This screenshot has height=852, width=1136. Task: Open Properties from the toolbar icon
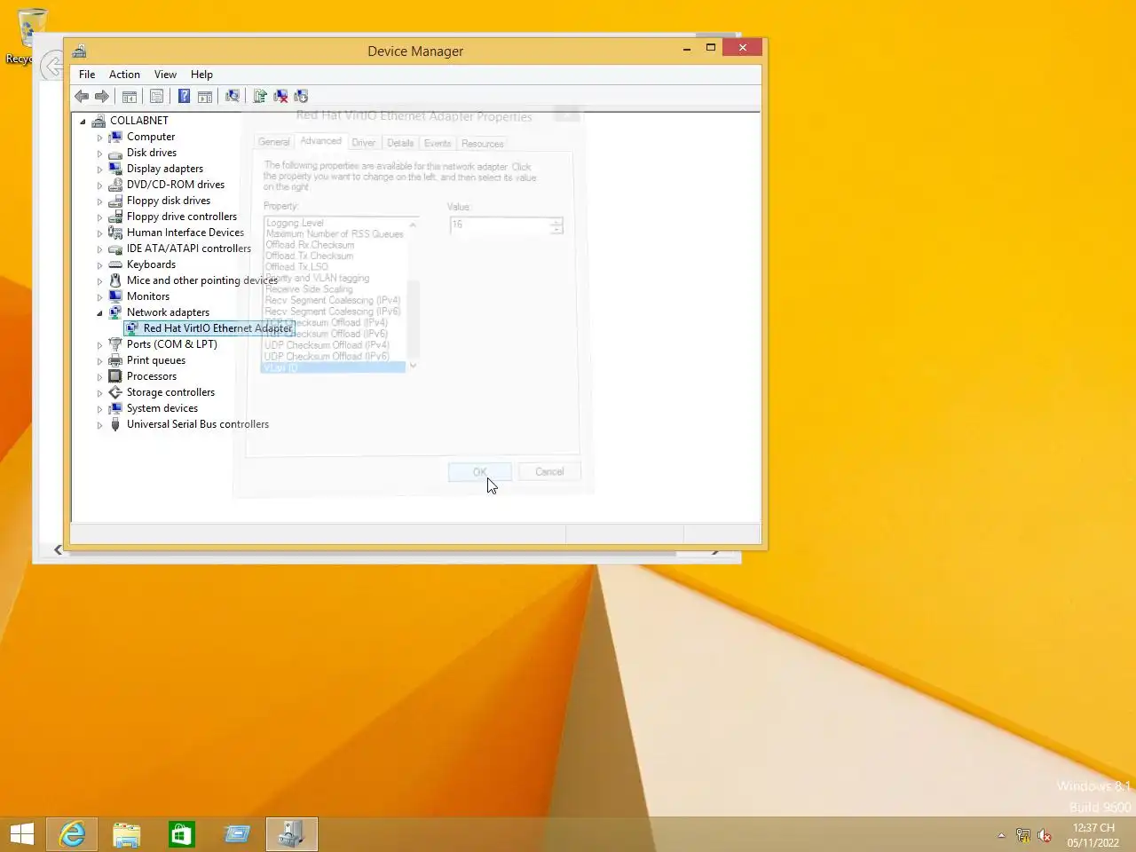157,96
